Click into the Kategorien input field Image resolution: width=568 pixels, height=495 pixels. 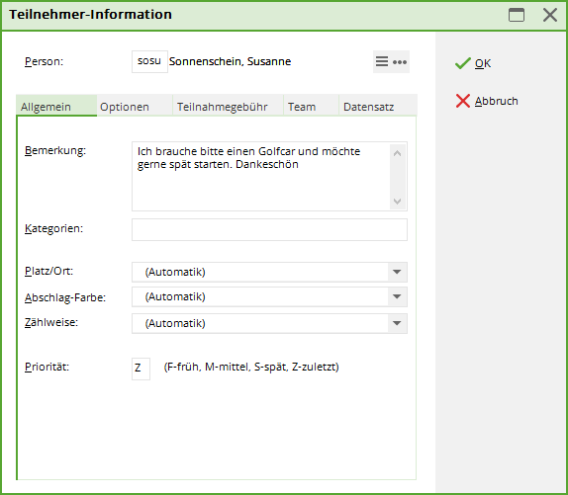(x=269, y=229)
